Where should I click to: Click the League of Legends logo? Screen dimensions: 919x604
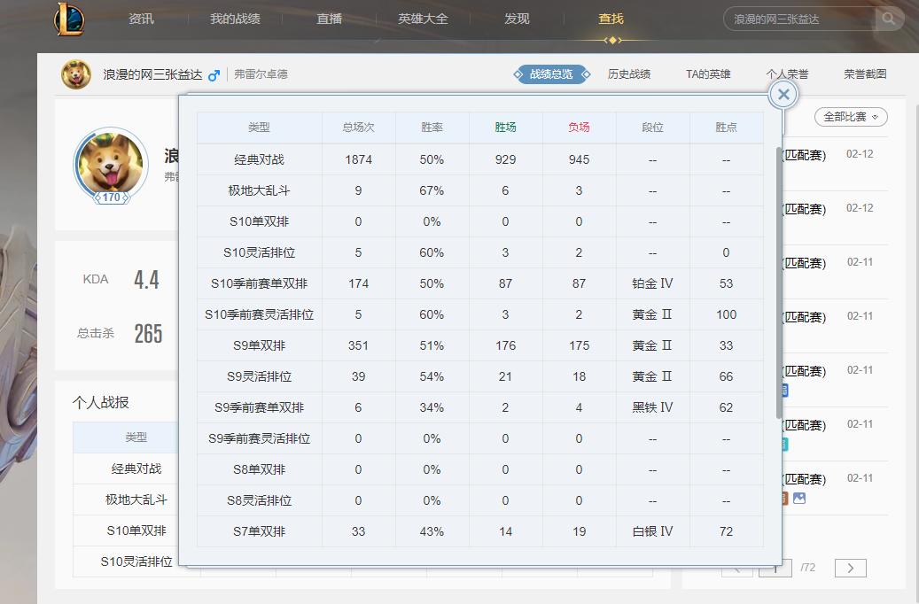pos(71,19)
